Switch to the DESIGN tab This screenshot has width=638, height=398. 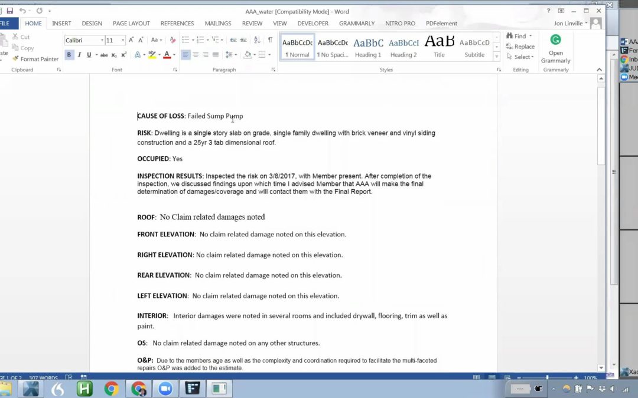coord(92,23)
